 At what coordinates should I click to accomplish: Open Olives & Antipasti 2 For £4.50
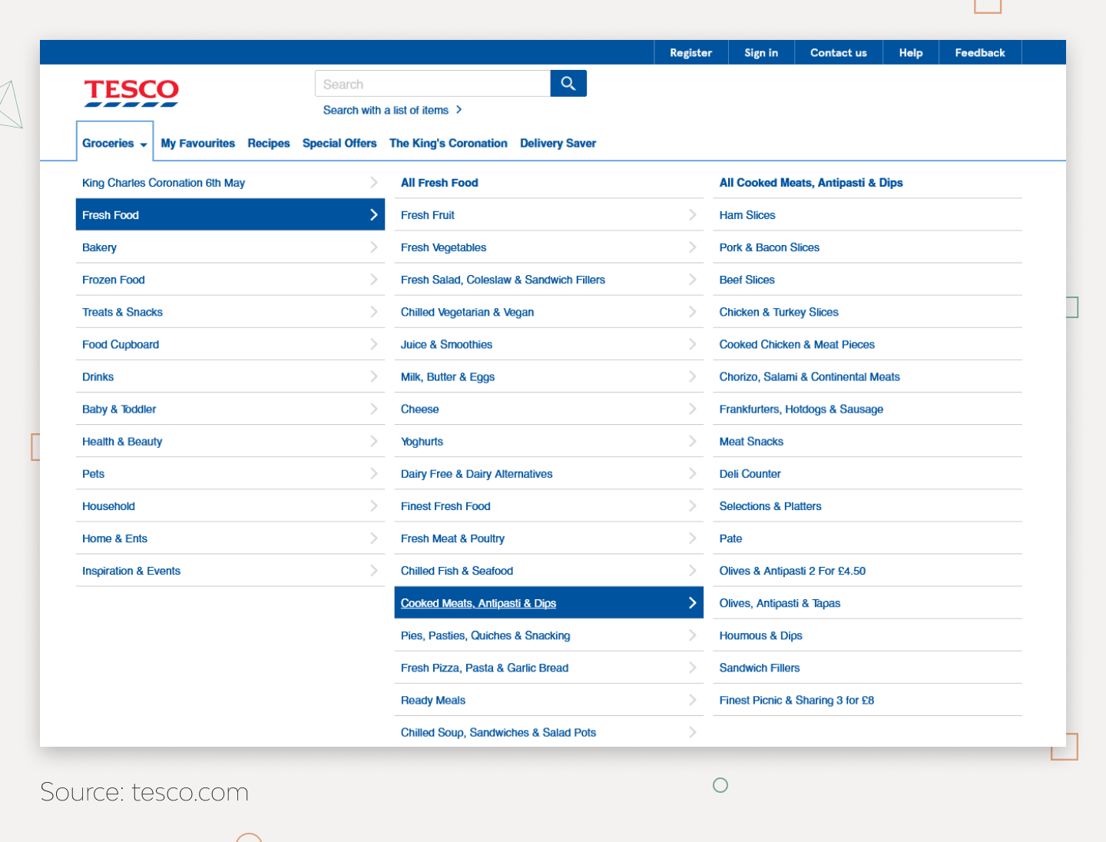pos(793,571)
